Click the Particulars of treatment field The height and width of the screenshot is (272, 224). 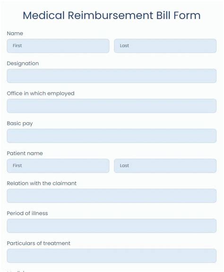tap(112, 255)
